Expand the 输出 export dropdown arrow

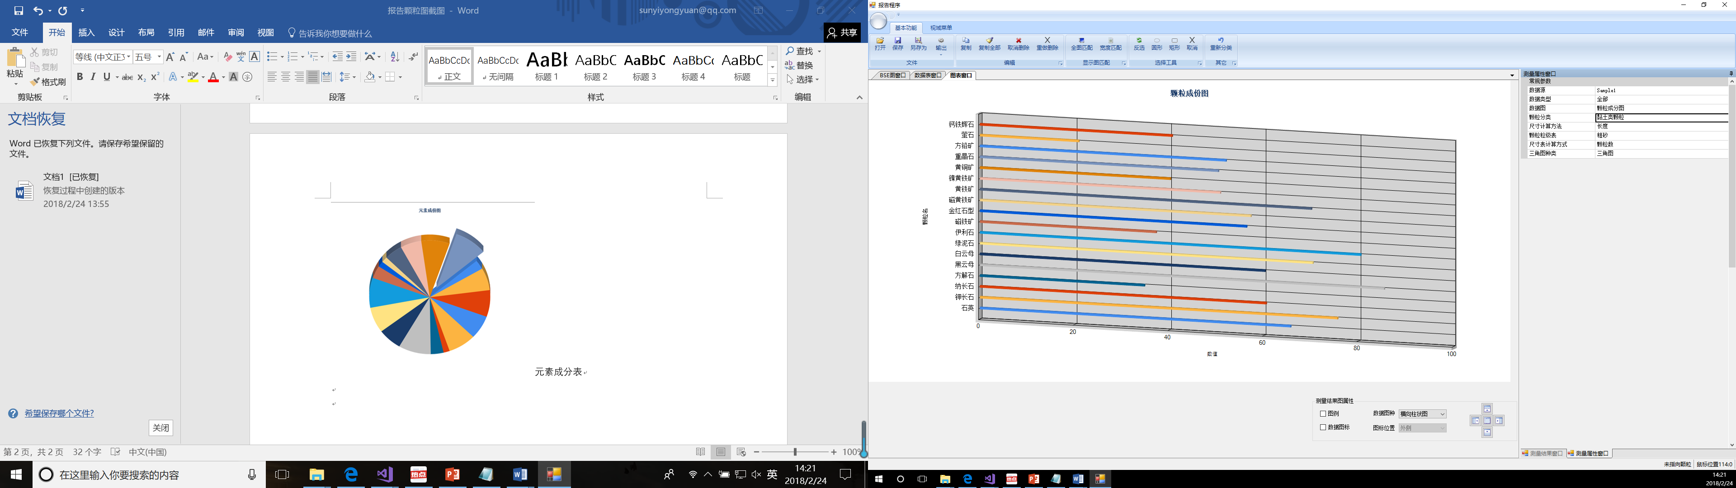[x=941, y=54]
